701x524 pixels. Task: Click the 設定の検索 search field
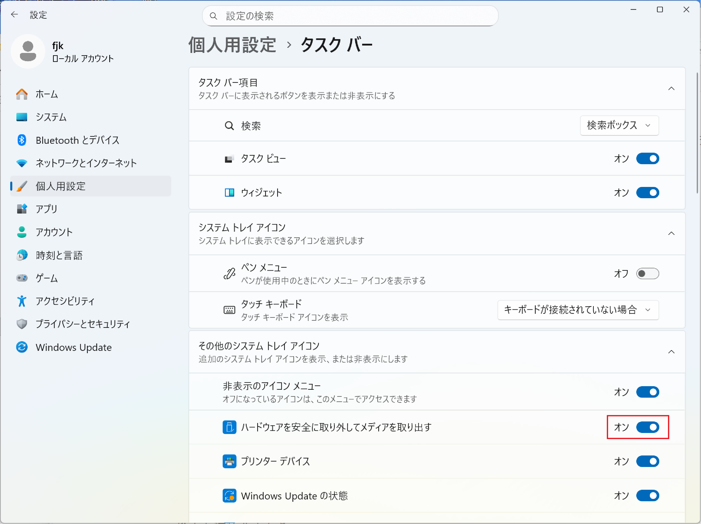pyautogui.click(x=350, y=16)
